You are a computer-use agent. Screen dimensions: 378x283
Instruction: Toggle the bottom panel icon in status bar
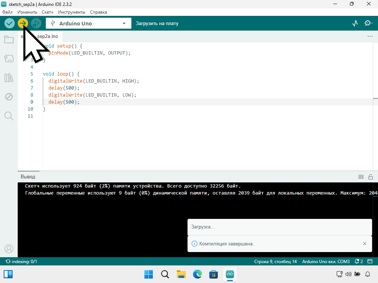point(370,261)
